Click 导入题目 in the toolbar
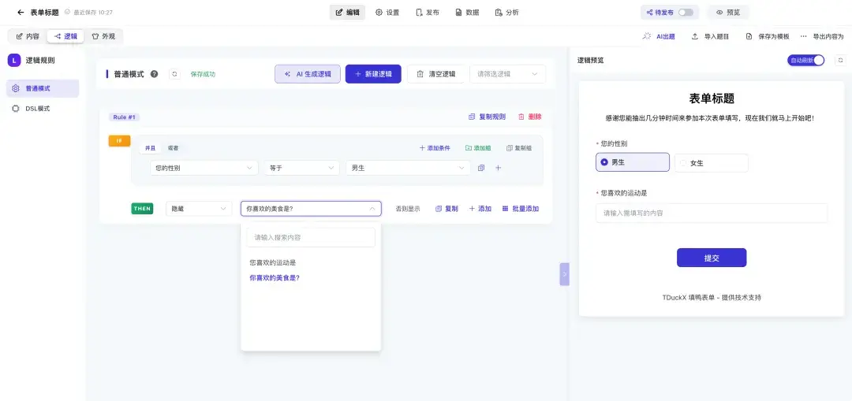 pos(710,36)
